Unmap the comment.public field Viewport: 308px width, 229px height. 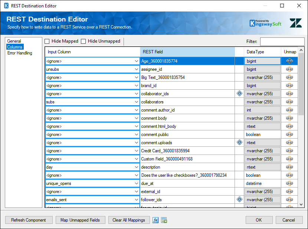point(289,135)
